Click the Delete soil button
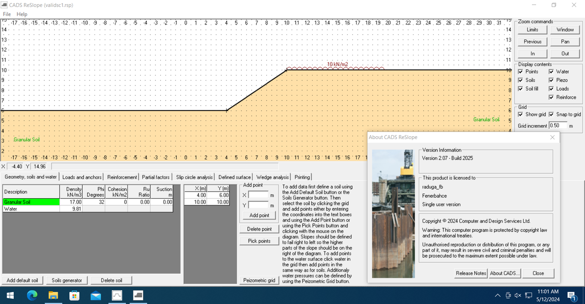This screenshot has height=304, width=585. click(x=112, y=280)
